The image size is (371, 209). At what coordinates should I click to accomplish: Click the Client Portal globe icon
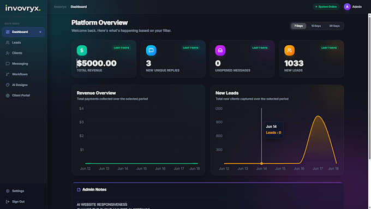8,95
